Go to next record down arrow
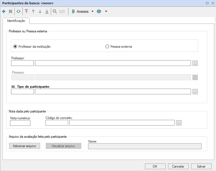The width and height of the screenshot is (216, 171). point(40,12)
